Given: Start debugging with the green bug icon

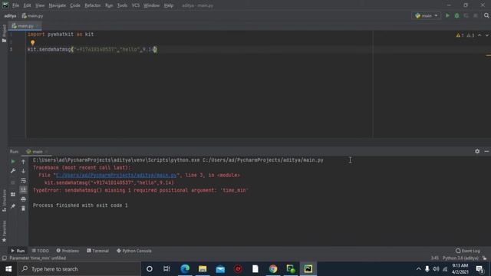Looking at the screenshot, I should click(x=457, y=15).
